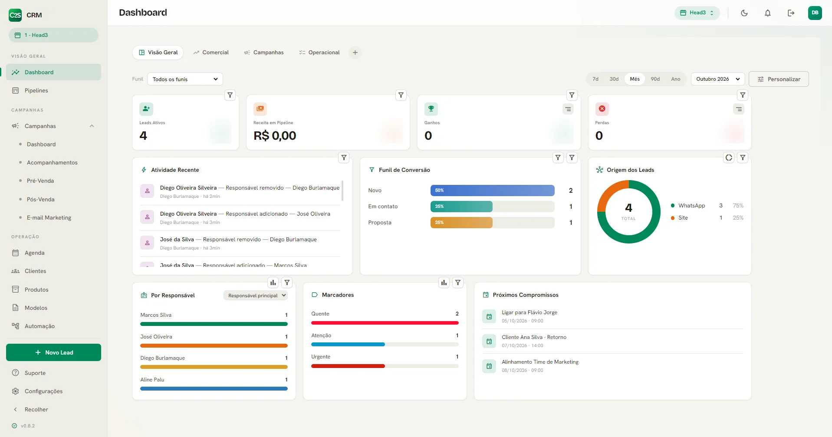Image resolution: width=832 pixels, height=437 pixels.
Task: Open the Head3 switcher in the top header
Action: click(697, 13)
